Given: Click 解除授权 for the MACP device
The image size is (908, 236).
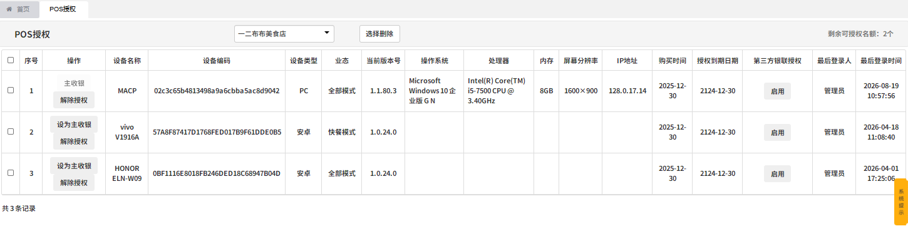Looking at the screenshot, I should click(74, 100).
